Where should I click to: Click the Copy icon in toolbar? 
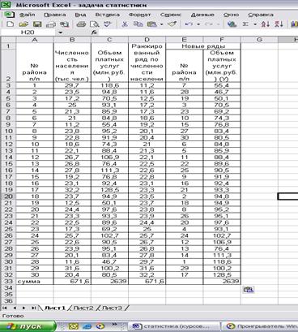138,24
